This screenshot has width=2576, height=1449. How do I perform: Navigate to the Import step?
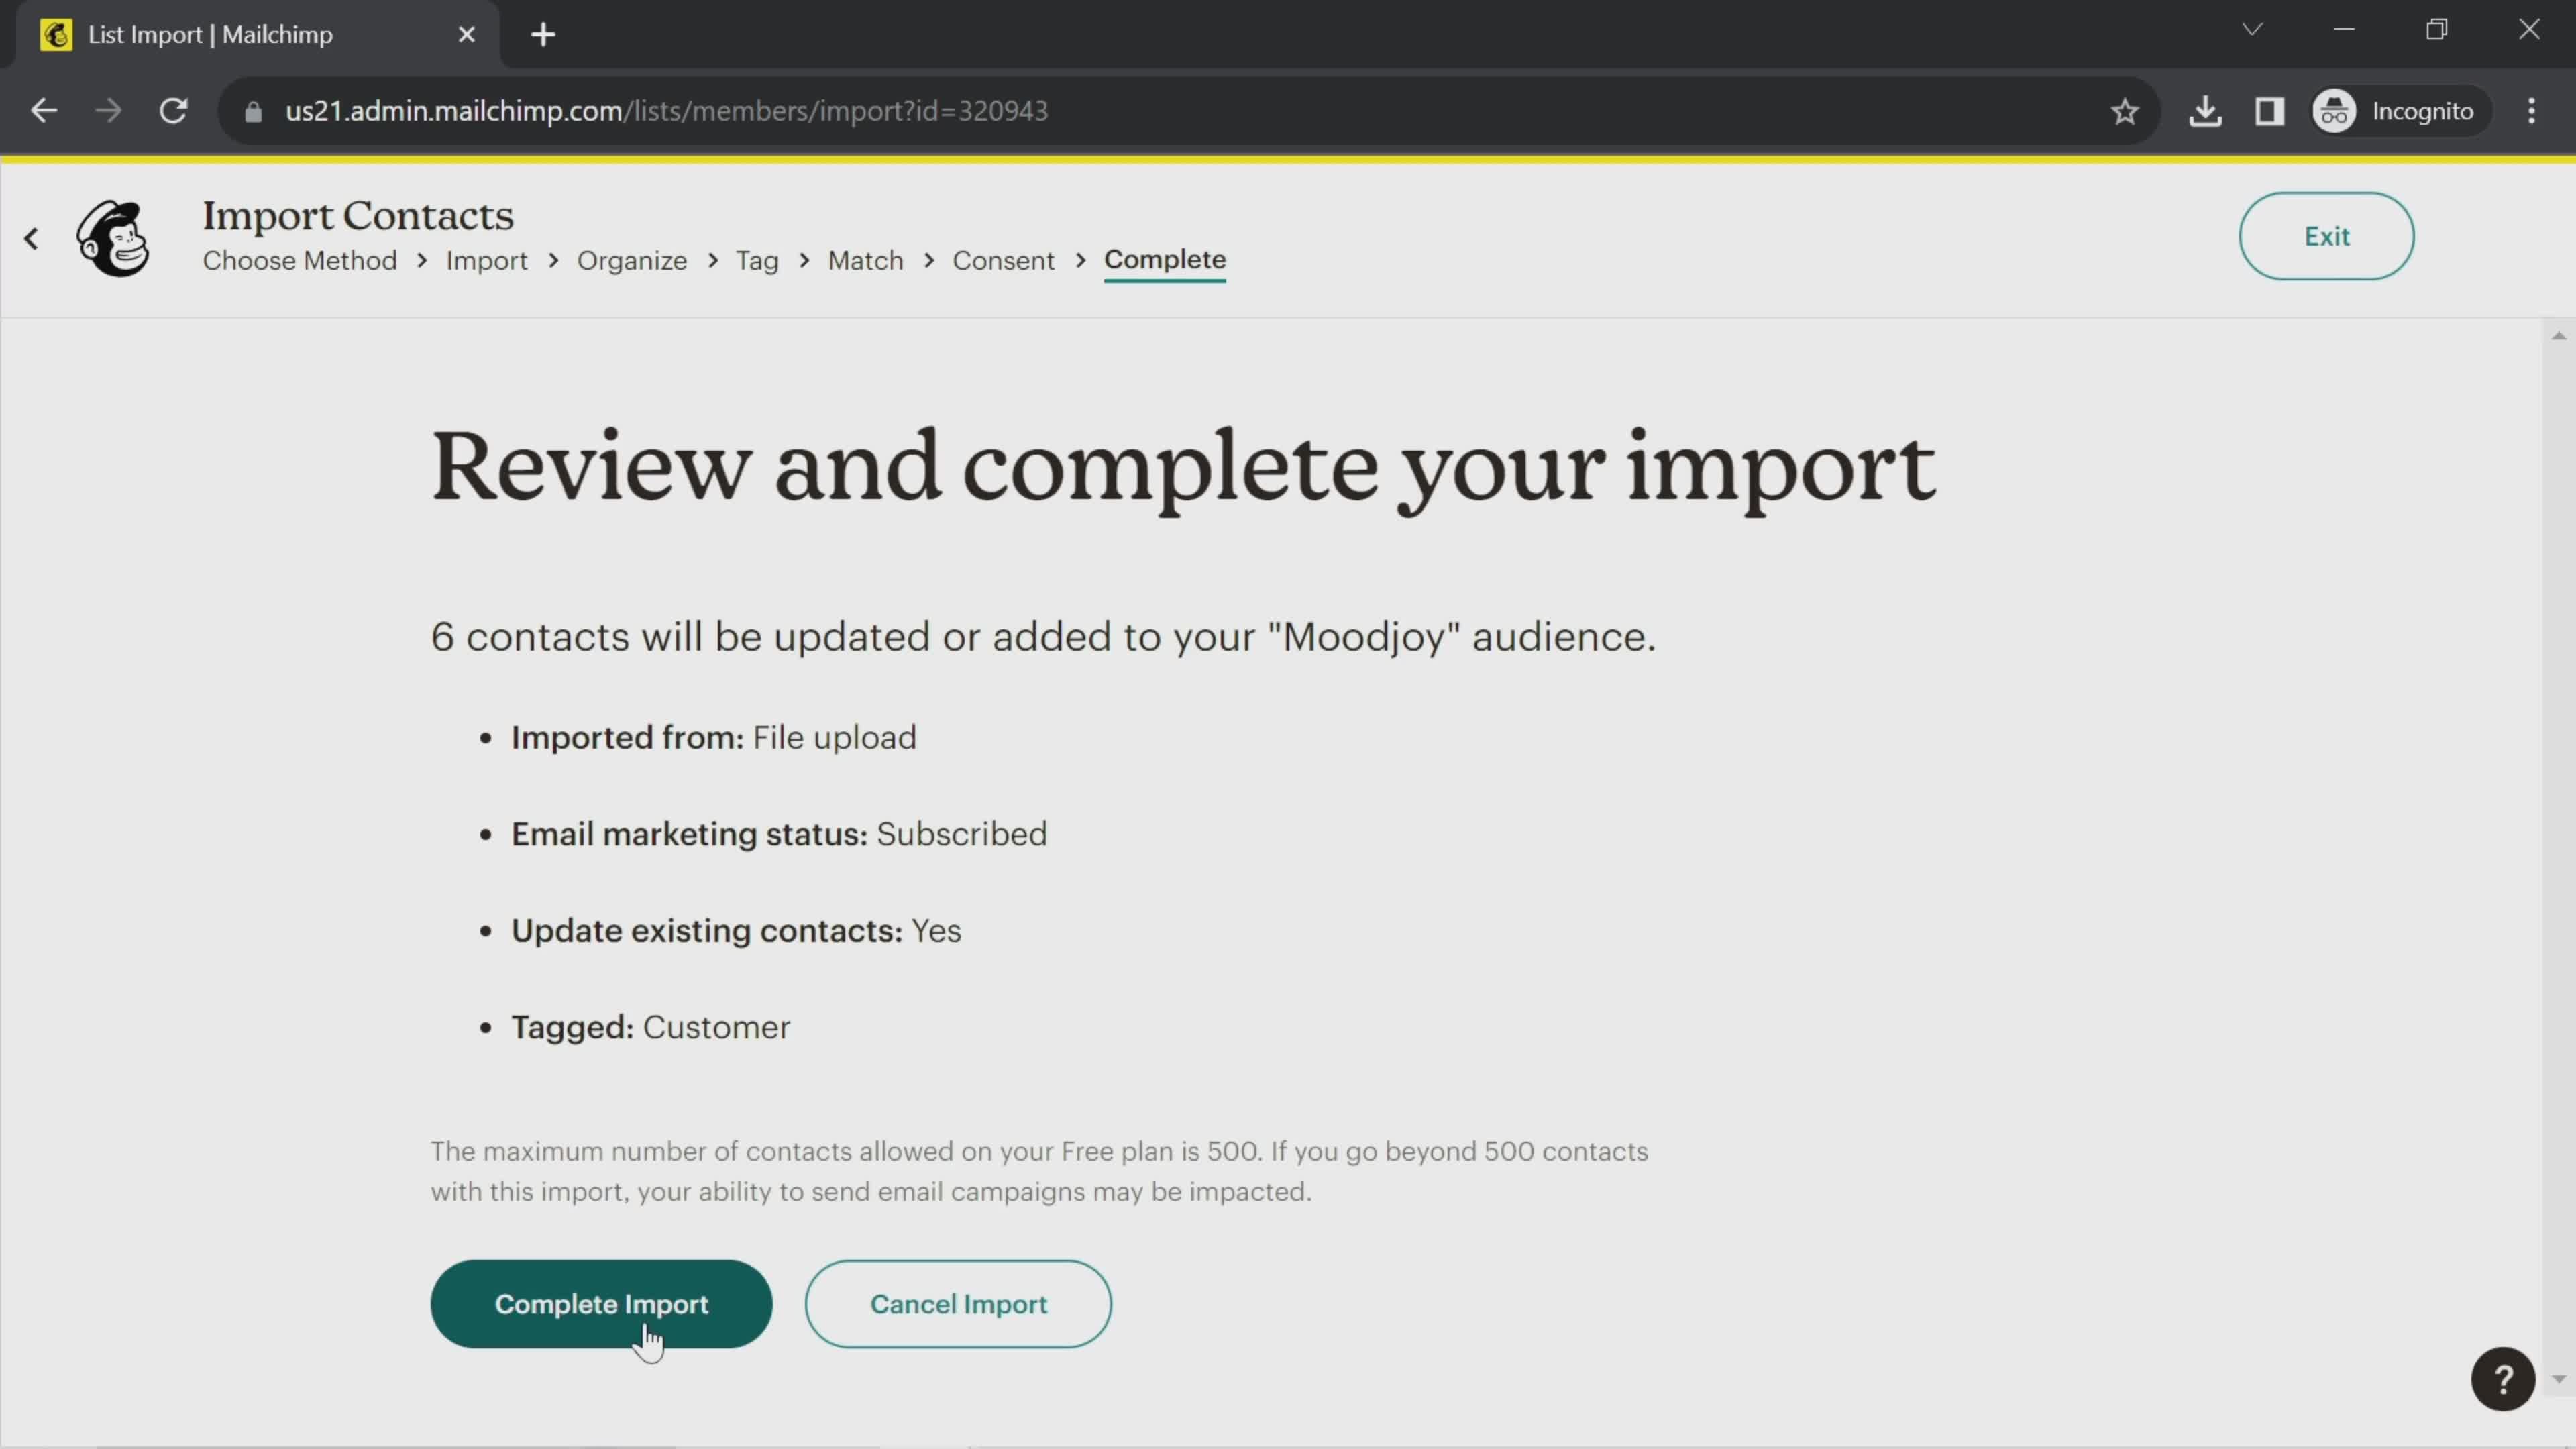pos(486,260)
